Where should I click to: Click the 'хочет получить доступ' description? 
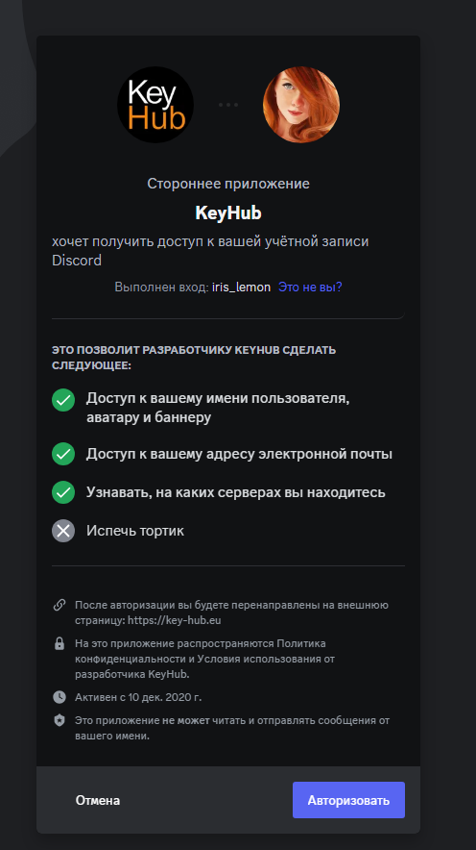click(x=210, y=250)
